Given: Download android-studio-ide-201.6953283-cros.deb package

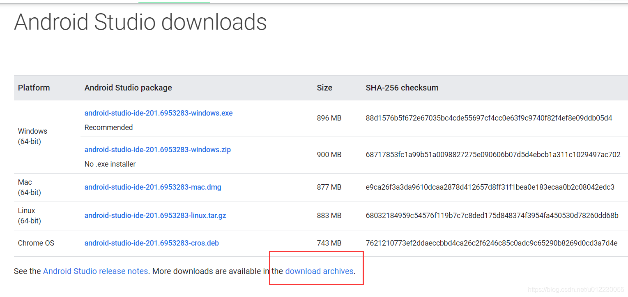Looking at the screenshot, I should pos(152,243).
